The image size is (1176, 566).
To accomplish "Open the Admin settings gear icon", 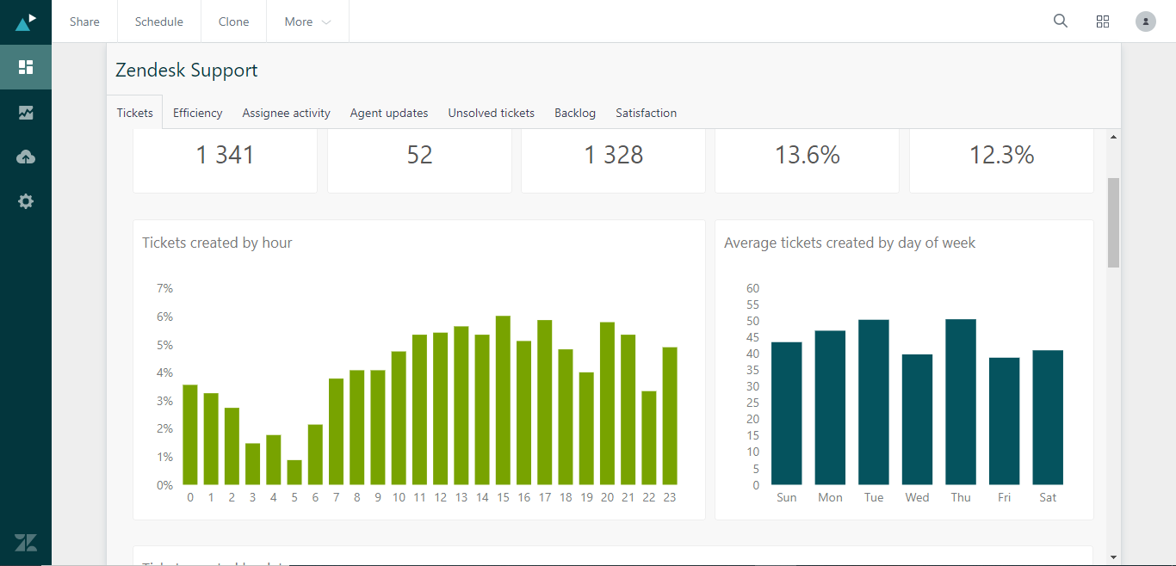I will point(26,201).
